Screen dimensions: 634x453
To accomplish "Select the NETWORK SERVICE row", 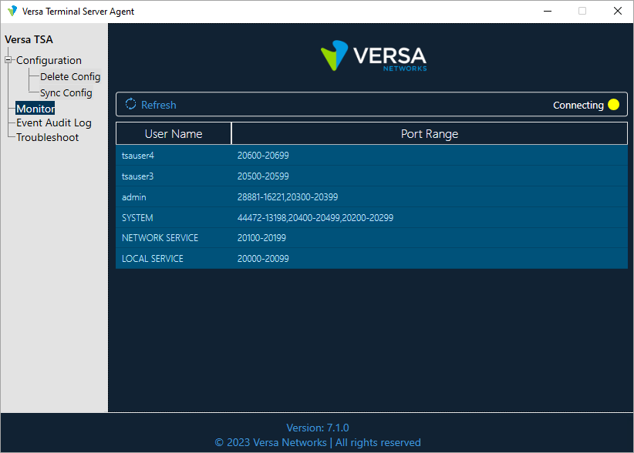I will click(371, 238).
